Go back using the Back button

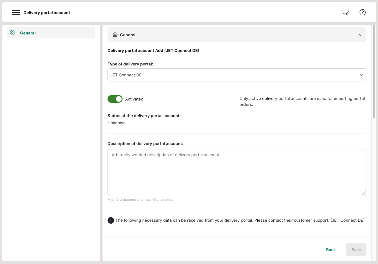[331, 250]
